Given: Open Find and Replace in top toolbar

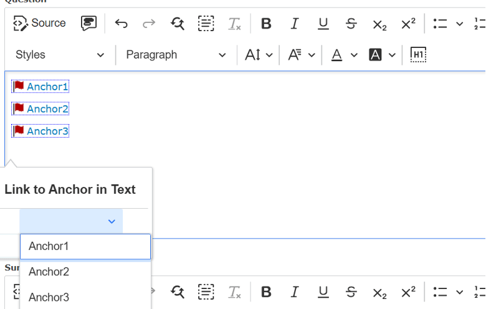Looking at the screenshot, I should click(178, 23).
